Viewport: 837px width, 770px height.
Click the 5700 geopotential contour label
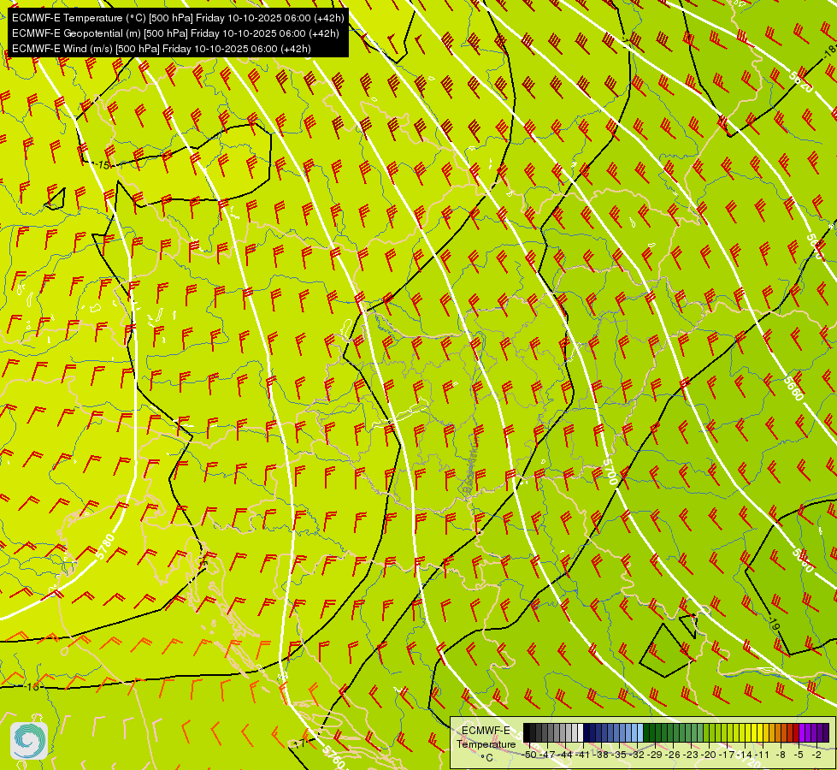tap(610, 471)
